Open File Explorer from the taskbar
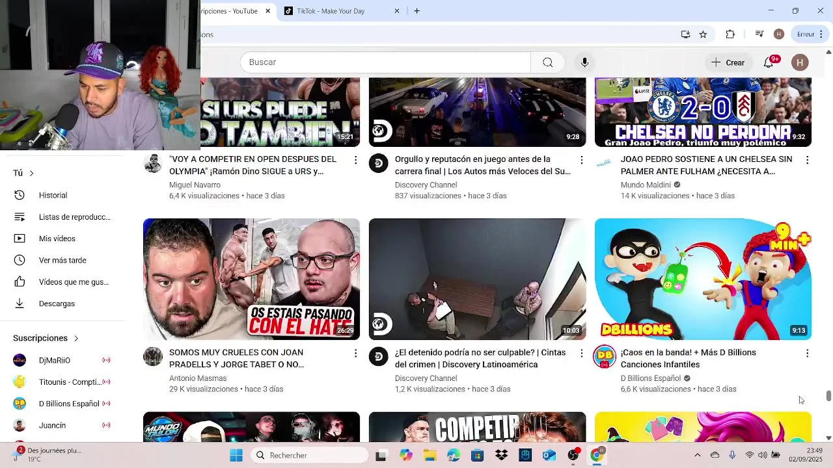 pyautogui.click(x=430, y=456)
